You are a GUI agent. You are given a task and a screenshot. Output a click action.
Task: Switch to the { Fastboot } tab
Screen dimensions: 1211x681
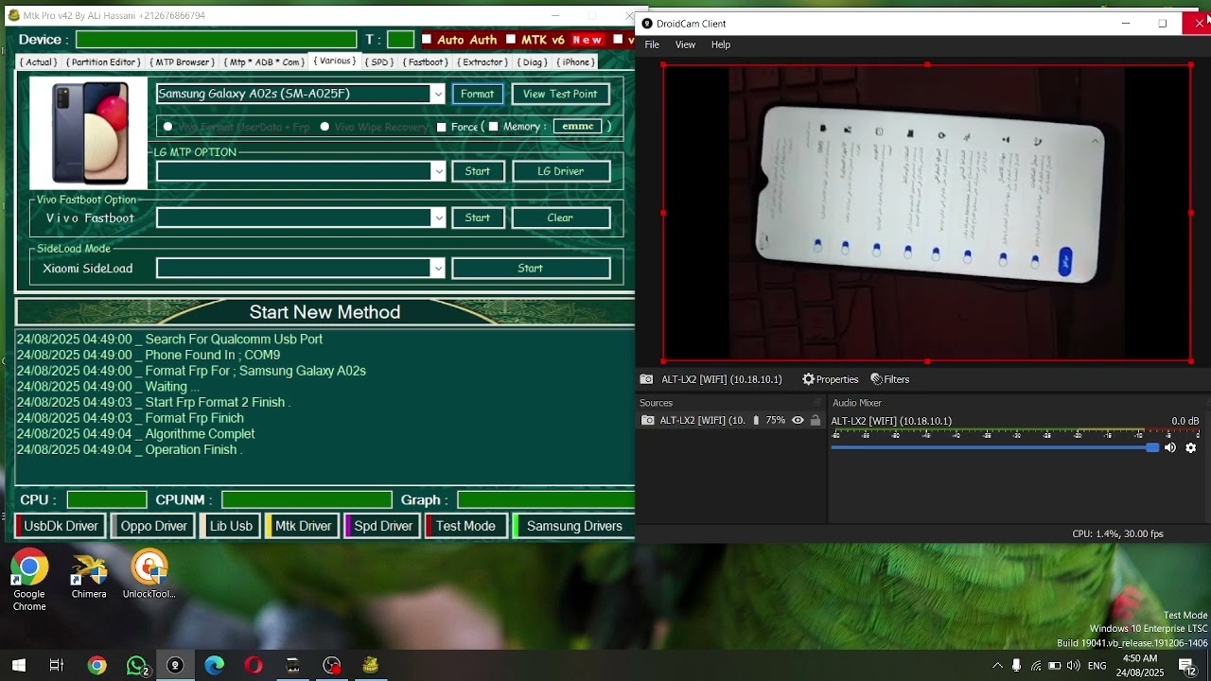[426, 62]
